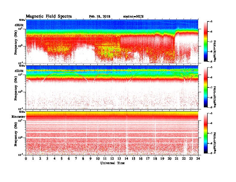Click the -9 label on Riometer colorbar
The width and height of the screenshot is (236, 182).
coord(211,153)
